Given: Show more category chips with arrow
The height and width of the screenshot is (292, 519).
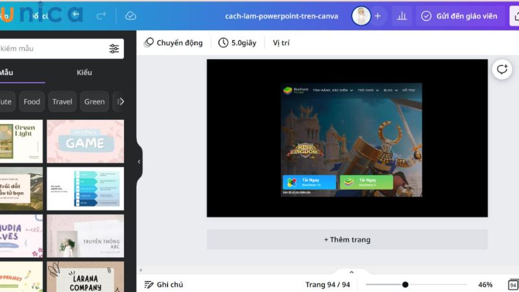Looking at the screenshot, I should pyautogui.click(x=121, y=102).
